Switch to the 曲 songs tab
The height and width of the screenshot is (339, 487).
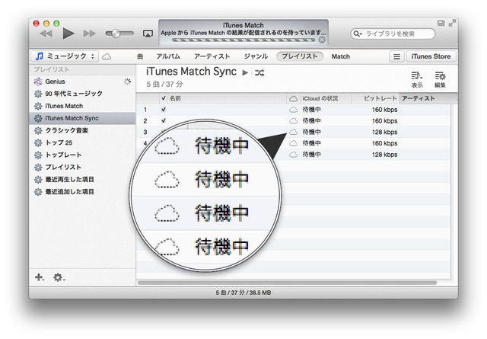coord(140,56)
